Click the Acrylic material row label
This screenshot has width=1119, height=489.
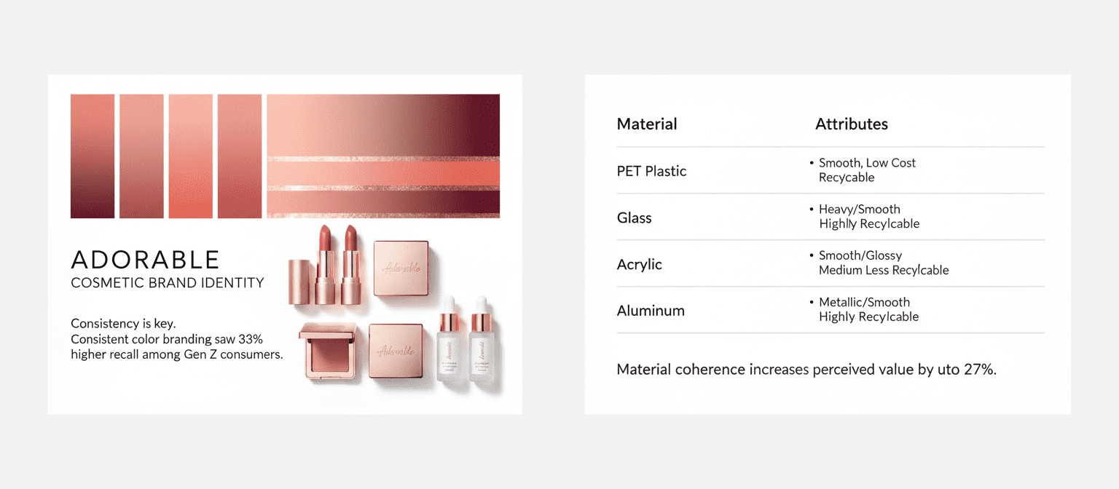[x=639, y=264]
